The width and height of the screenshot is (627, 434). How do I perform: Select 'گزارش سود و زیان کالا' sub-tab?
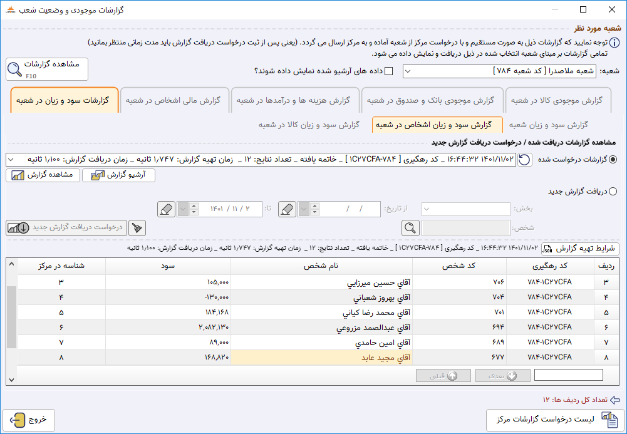click(x=309, y=125)
